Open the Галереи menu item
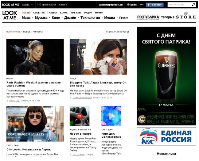 pos(52,13)
